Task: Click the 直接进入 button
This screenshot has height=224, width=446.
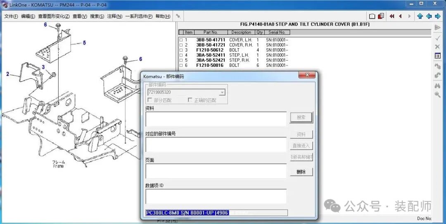Action: 301,146
